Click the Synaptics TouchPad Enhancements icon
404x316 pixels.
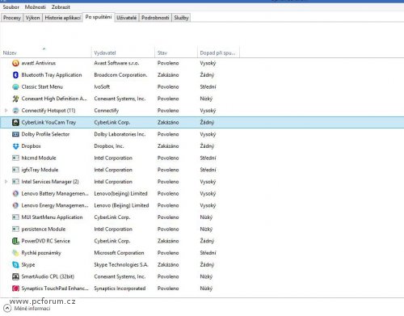tap(15, 289)
